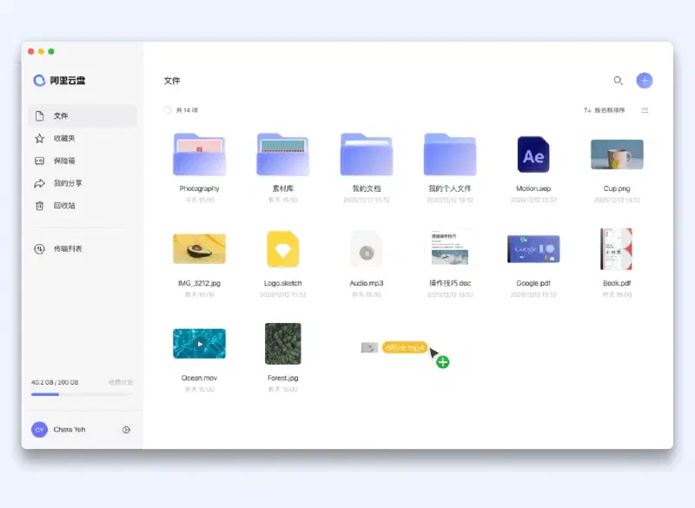Screen dimensions: 695x508
Task: Click the star icon beside 收藏夹
Action: (x=39, y=139)
